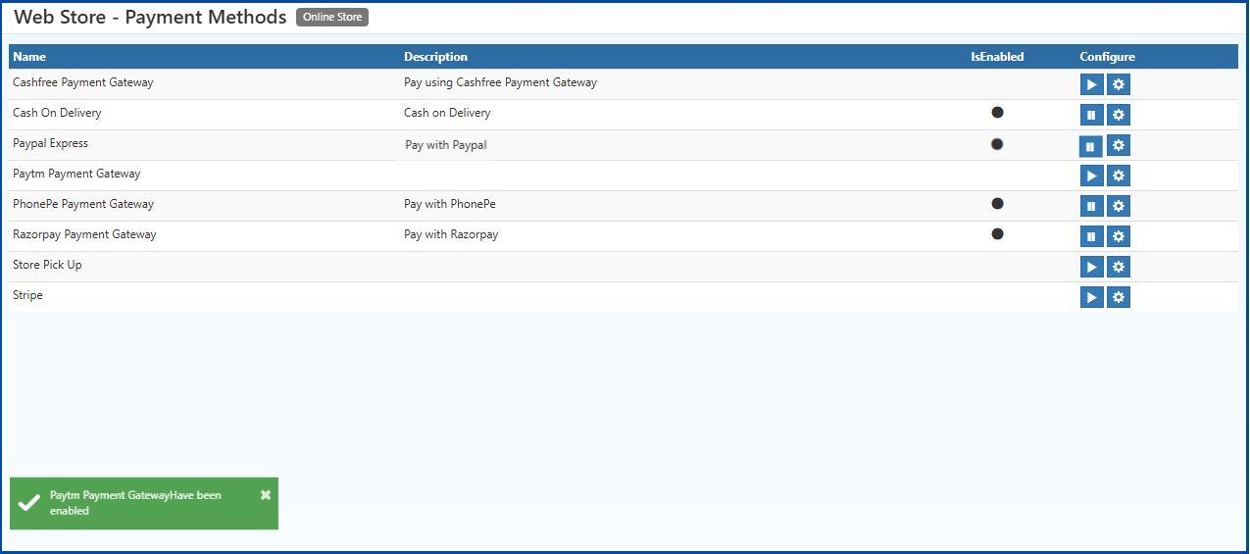Pause the Paypal Express method
This screenshot has height=554, width=1250.
tap(1090, 147)
